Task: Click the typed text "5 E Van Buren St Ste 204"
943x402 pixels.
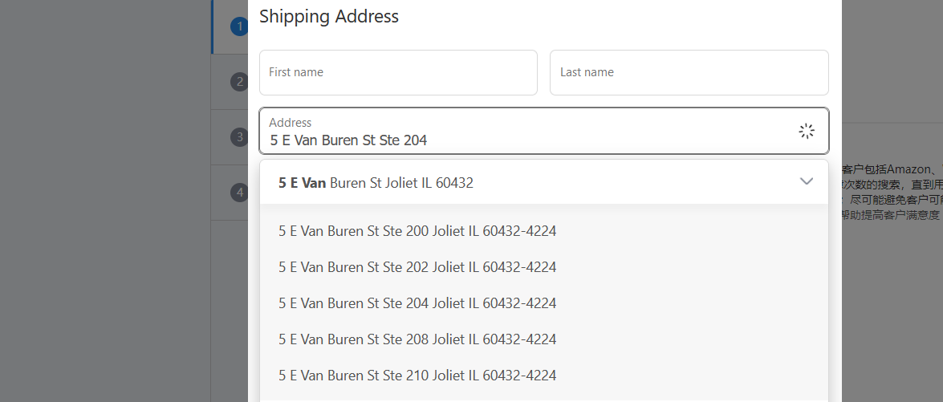Action: tap(348, 140)
